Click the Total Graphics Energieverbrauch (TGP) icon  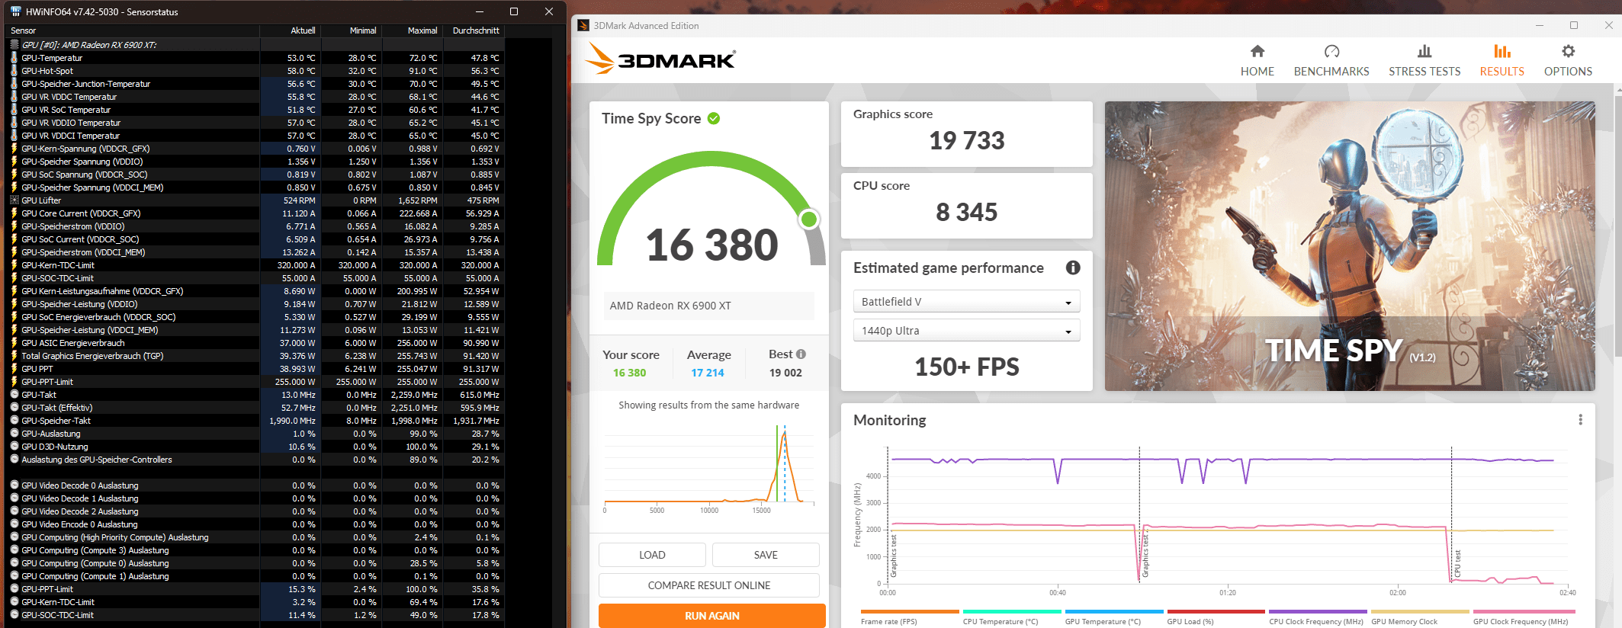coord(14,356)
